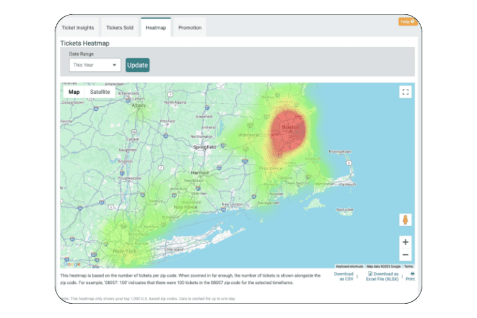Click the Excel file icon
Viewport: 477px width, 318px height.
[370, 273]
